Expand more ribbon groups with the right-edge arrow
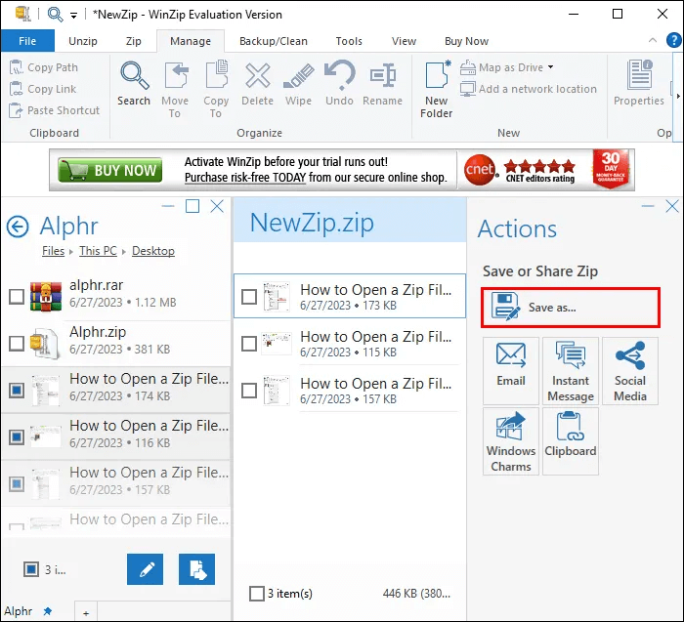The image size is (684, 622). 678,96
